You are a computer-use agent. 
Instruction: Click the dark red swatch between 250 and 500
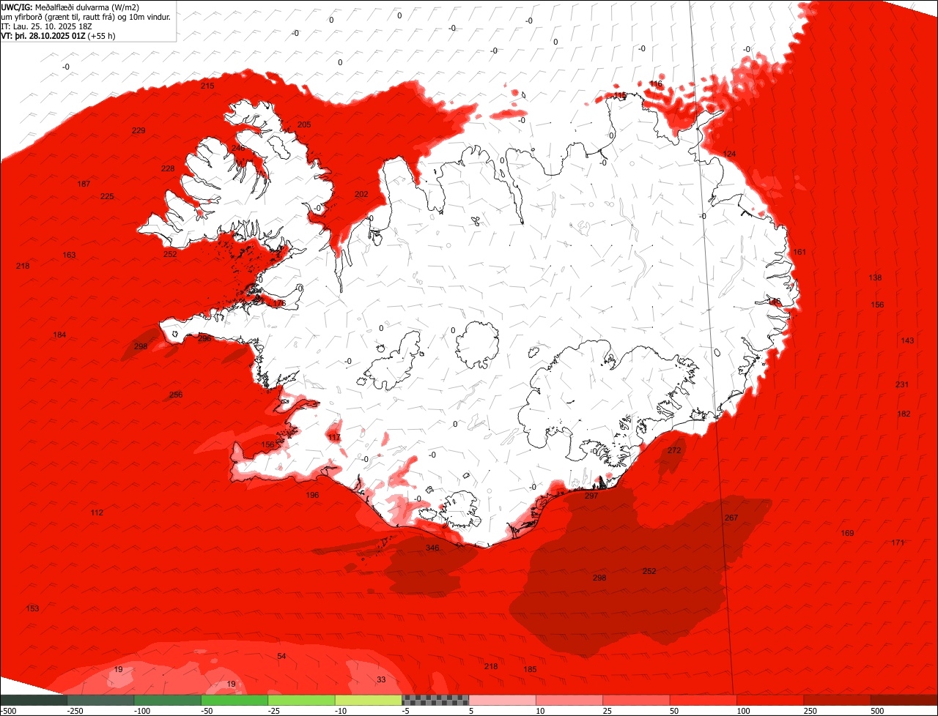click(838, 700)
